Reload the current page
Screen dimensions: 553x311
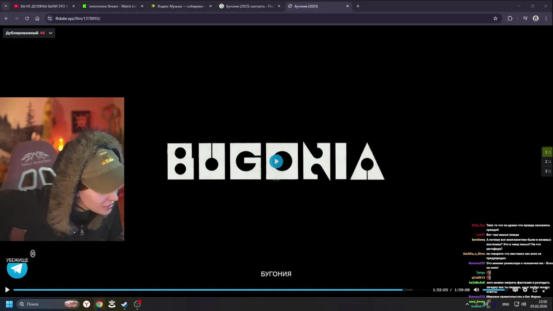27,19
